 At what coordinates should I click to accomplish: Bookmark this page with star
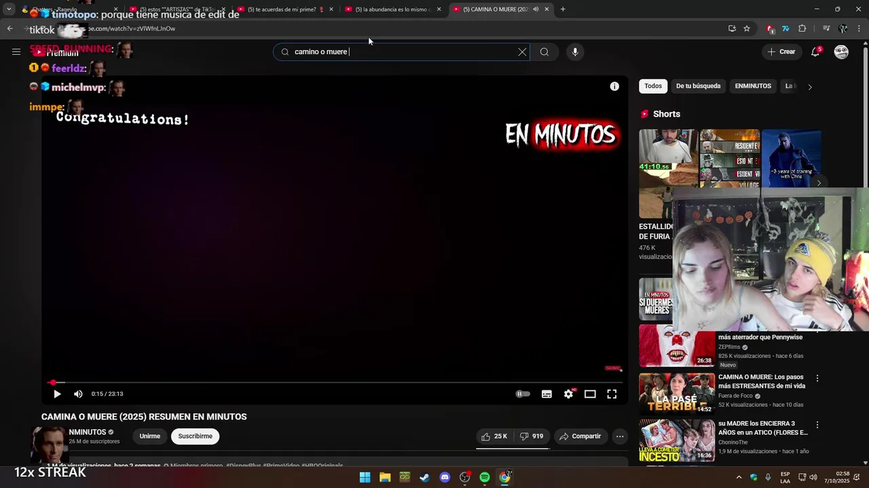[x=747, y=28]
